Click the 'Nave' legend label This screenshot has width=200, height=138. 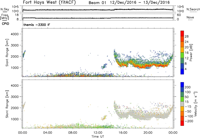point(190,17)
